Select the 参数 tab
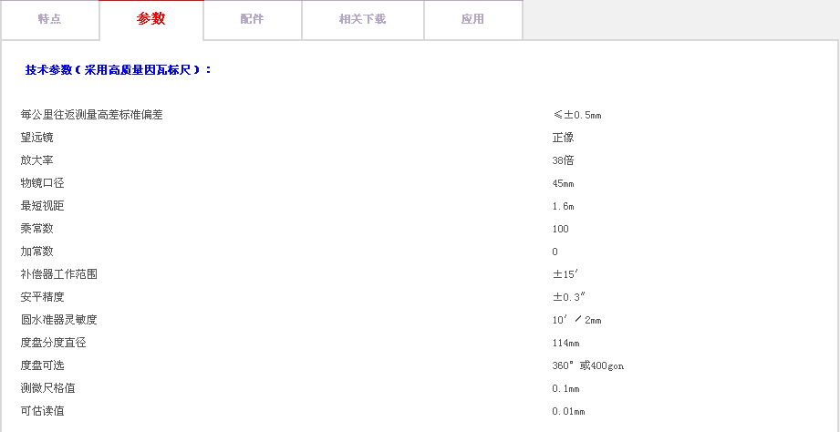Image resolution: width=840 pixels, height=432 pixels. click(151, 19)
